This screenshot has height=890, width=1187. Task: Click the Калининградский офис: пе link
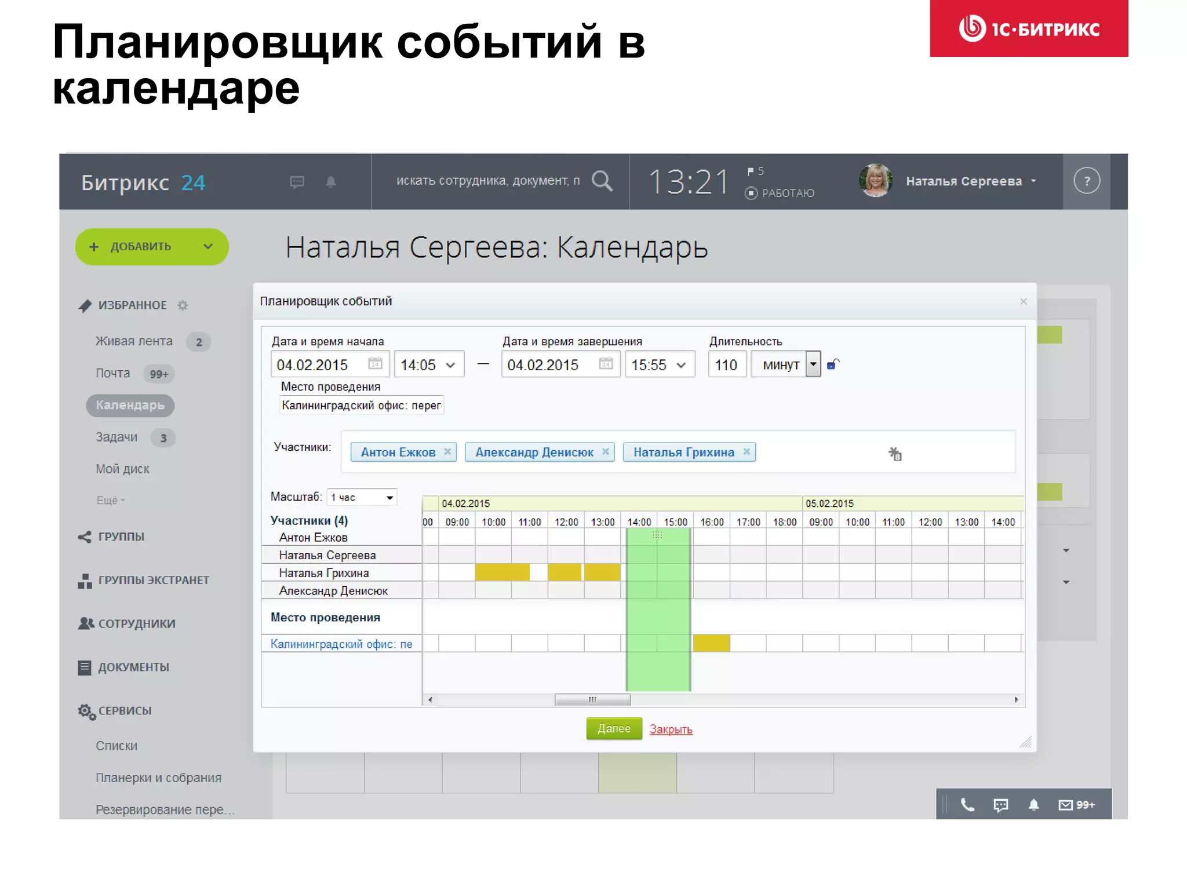click(341, 644)
